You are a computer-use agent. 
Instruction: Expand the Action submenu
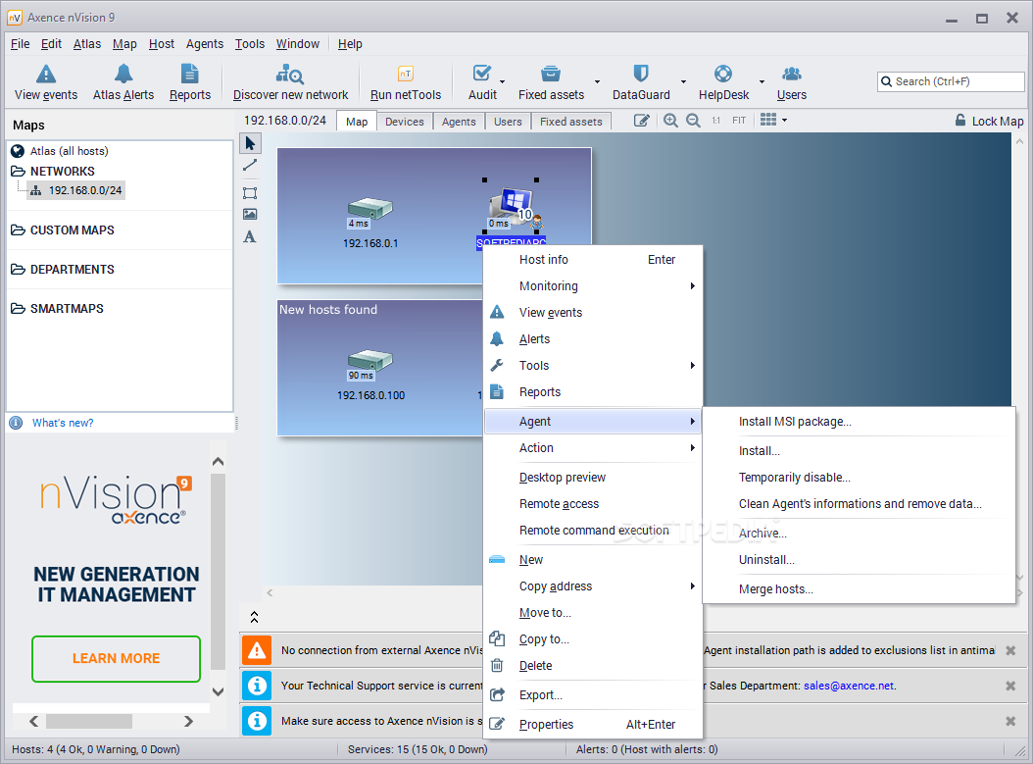coord(594,447)
